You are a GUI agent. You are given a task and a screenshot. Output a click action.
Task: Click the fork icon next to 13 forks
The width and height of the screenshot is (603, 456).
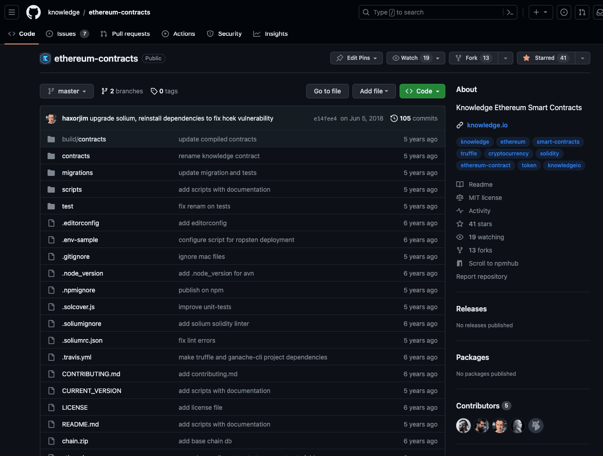point(460,250)
